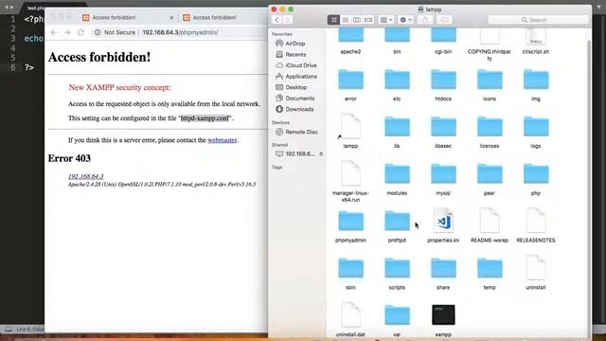The width and height of the screenshot is (606, 341).
Task: Go back in Finder window
Action: point(276,20)
